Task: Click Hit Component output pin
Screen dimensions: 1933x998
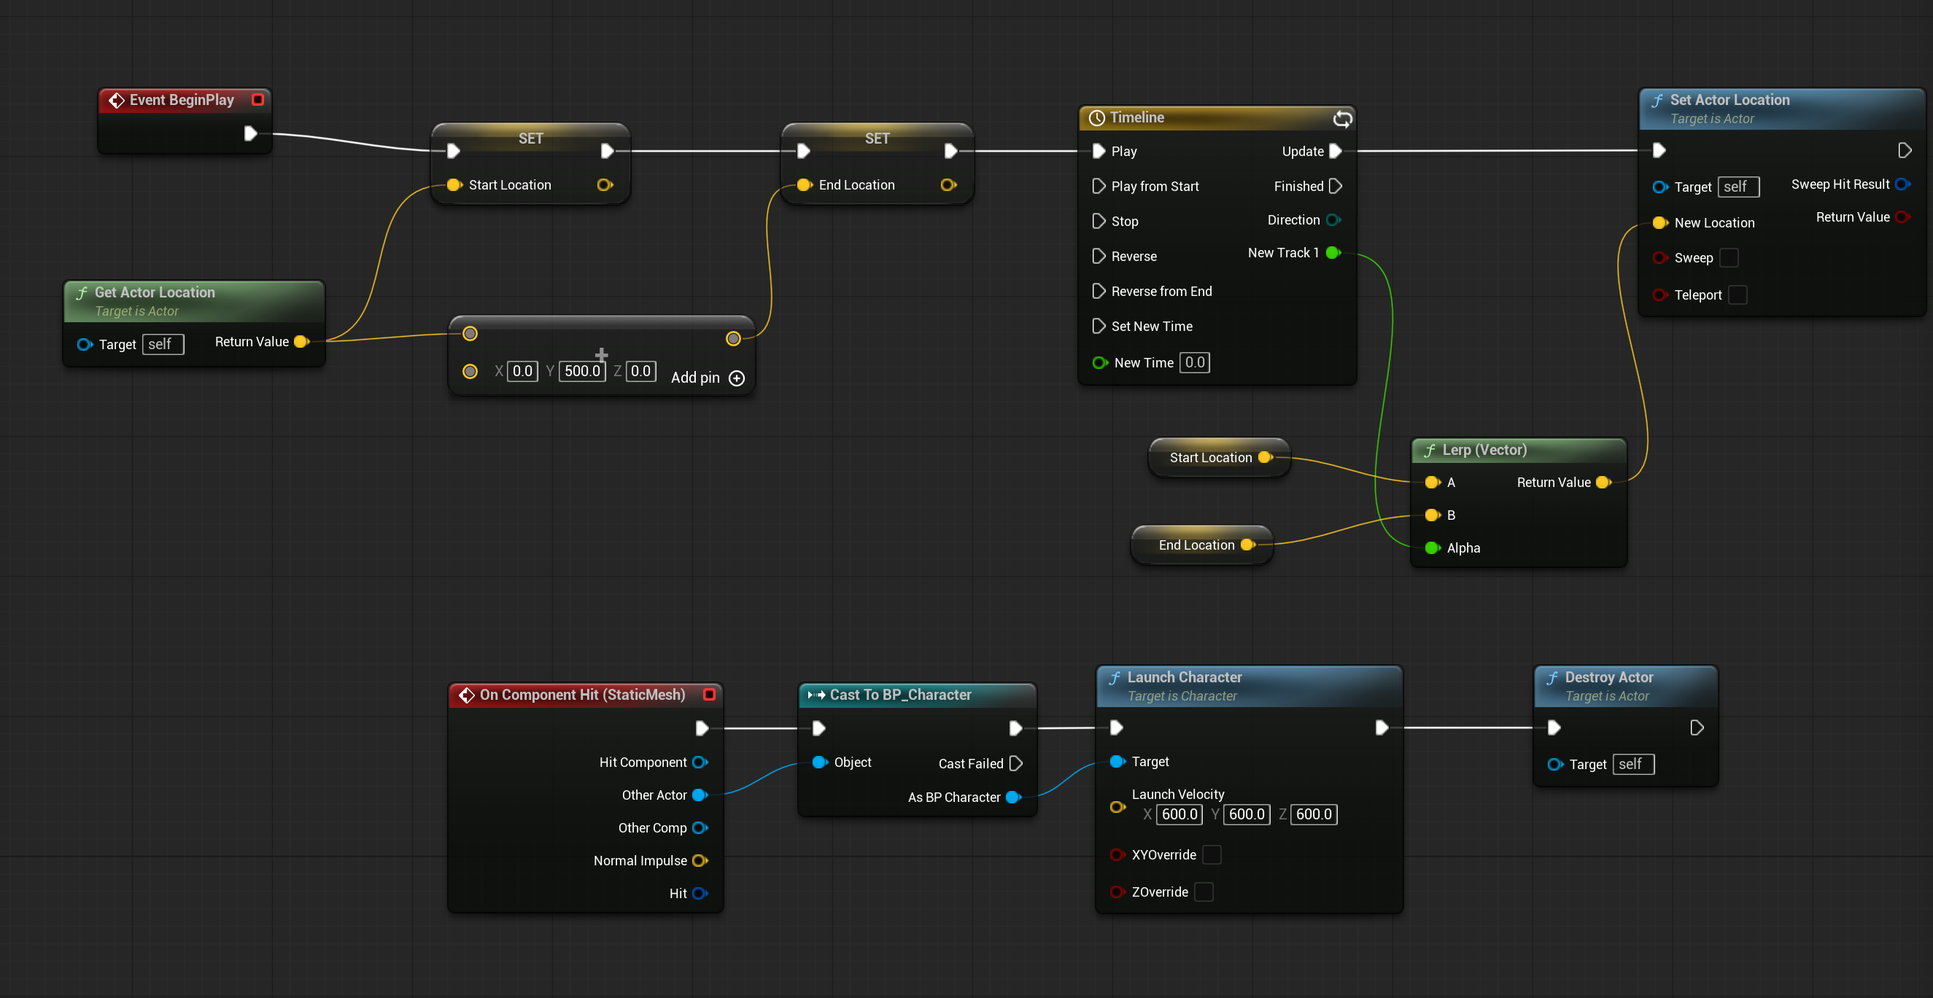Action: [x=700, y=762]
